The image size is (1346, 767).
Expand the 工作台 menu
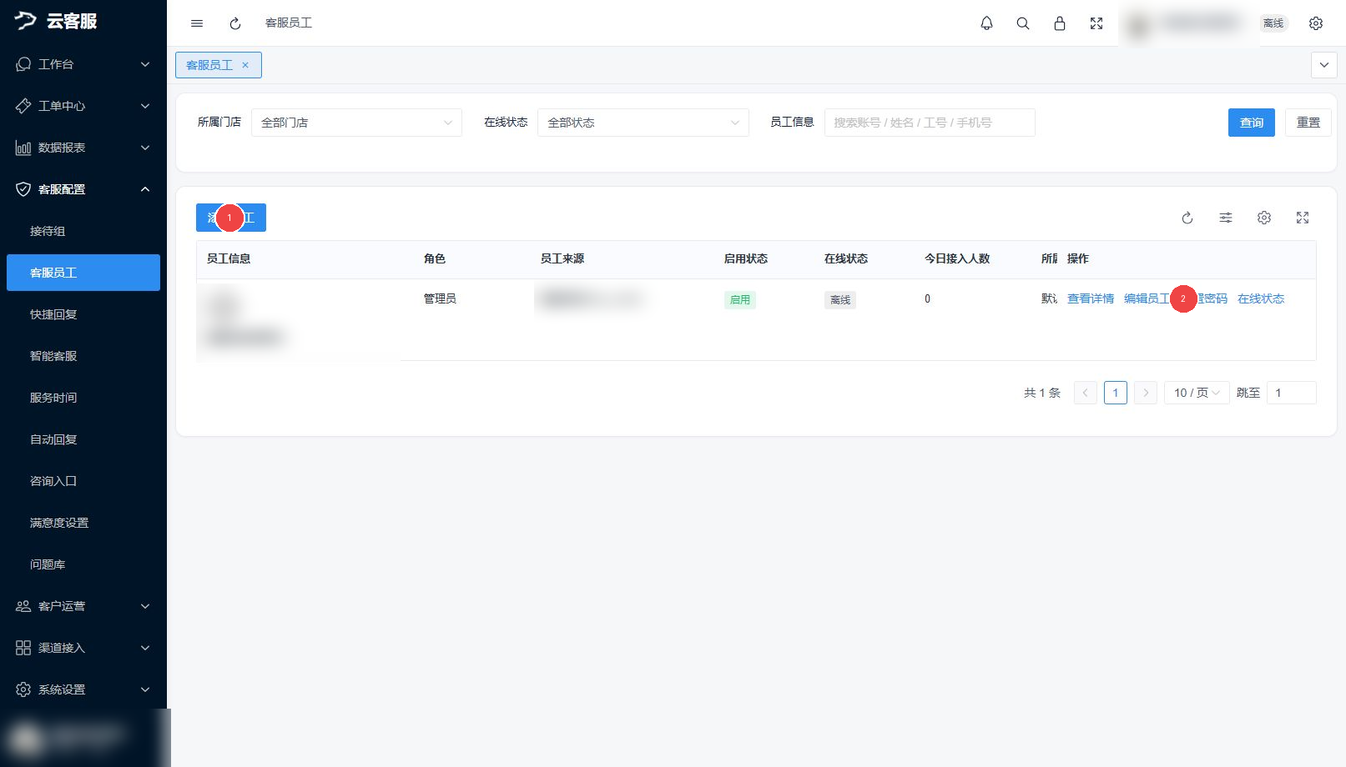pyautogui.click(x=83, y=64)
